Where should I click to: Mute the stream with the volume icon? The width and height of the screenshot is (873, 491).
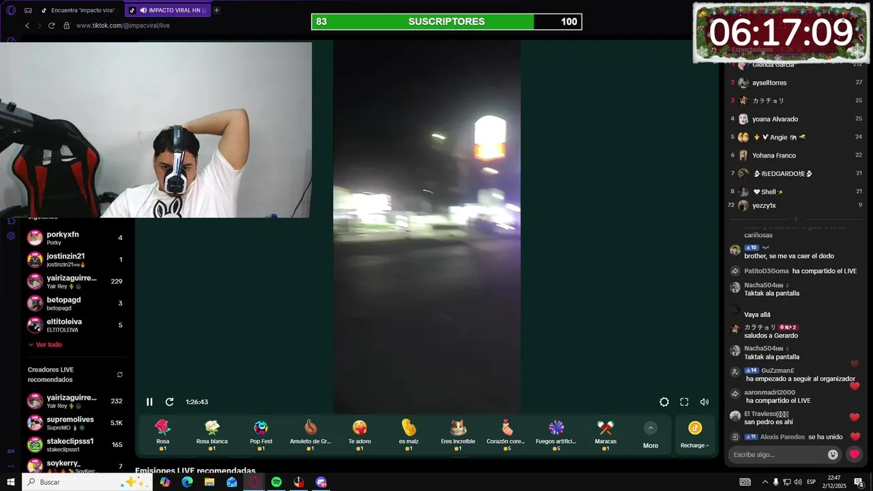pyautogui.click(x=705, y=402)
